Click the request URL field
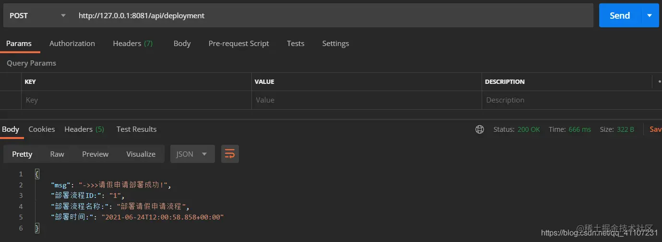The image size is (662, 242). (x=332, y=15)
